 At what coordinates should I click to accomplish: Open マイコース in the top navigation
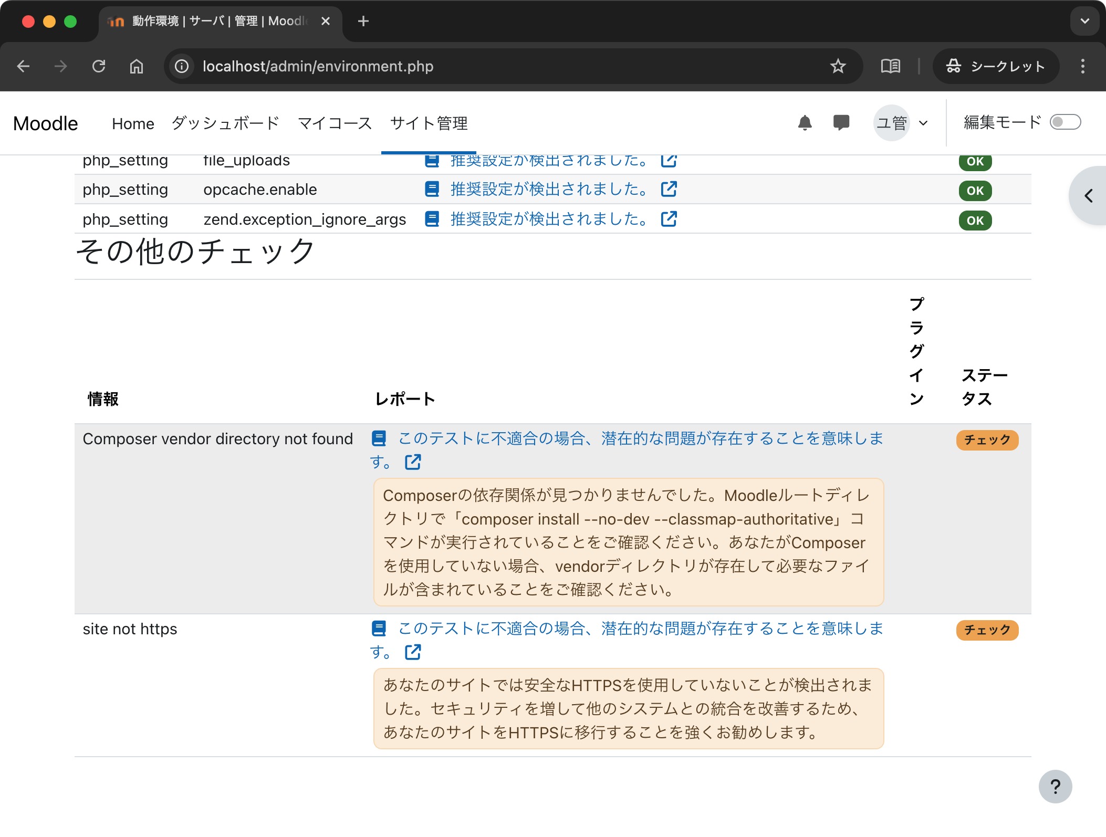(x=335, y=123)
